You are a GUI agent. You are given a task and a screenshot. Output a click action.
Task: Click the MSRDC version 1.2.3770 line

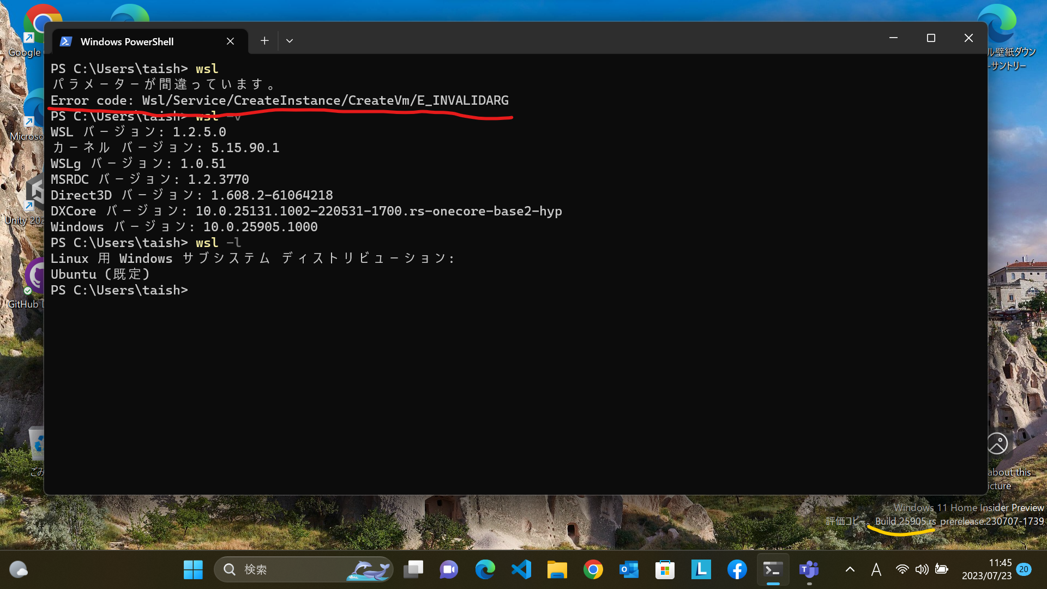point(150,179)
